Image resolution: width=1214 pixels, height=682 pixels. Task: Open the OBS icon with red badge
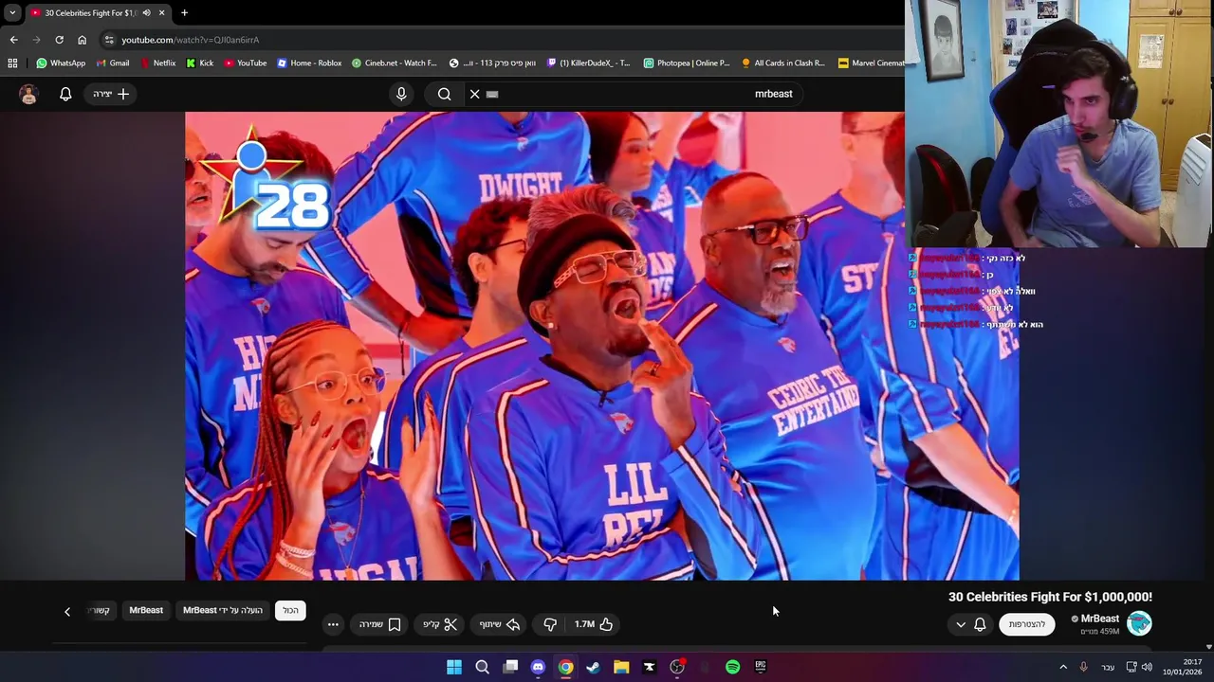tap(677, 667)
